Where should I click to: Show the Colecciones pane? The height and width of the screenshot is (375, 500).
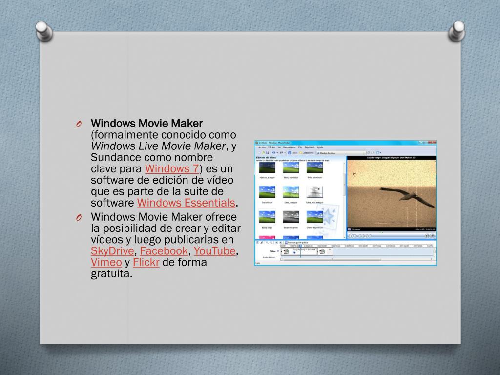307,153
